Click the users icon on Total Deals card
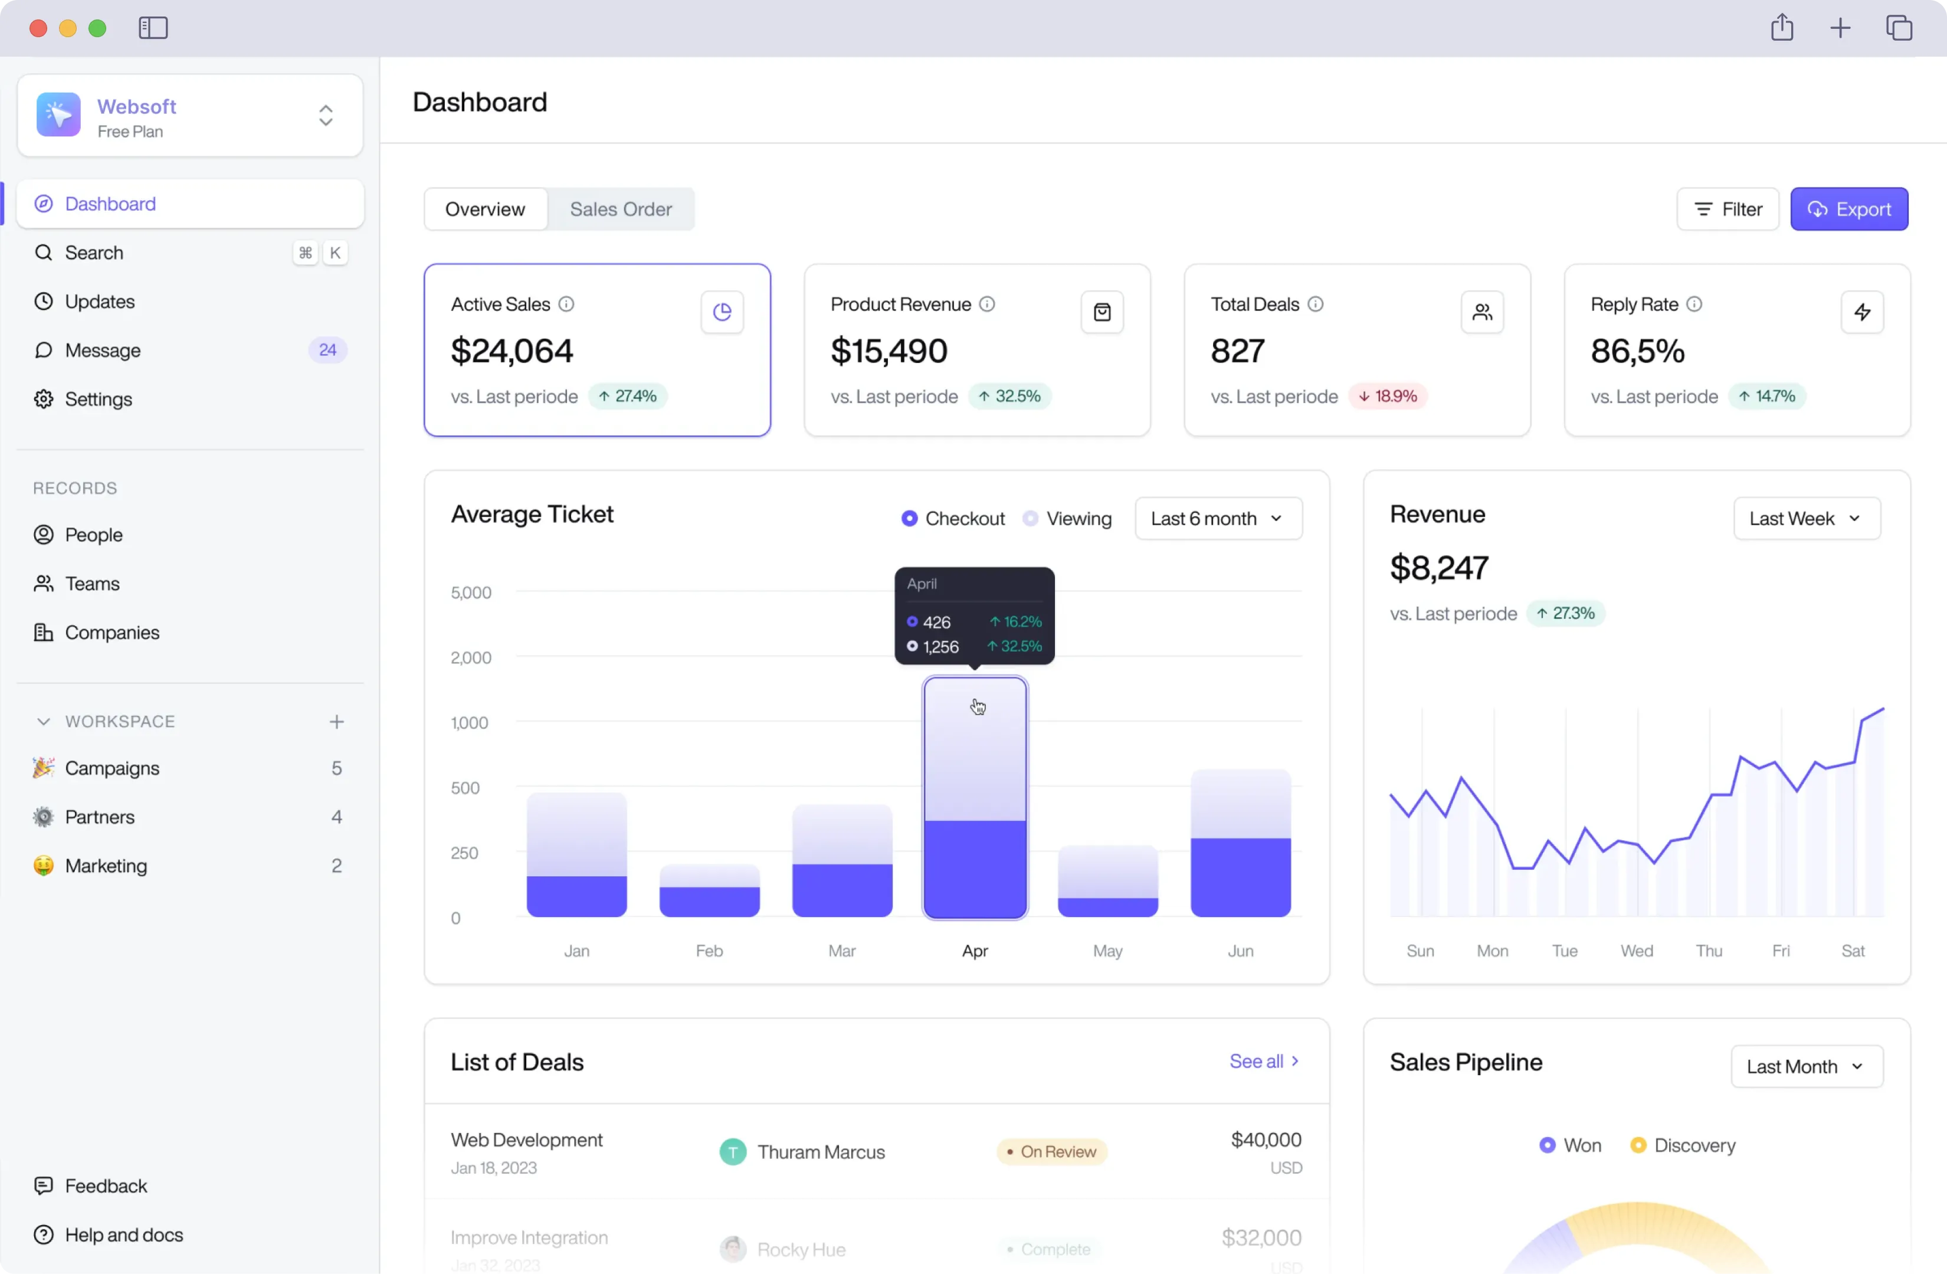The height and width of the screenshot is (1274, 1947). (x=1481, y=312)
